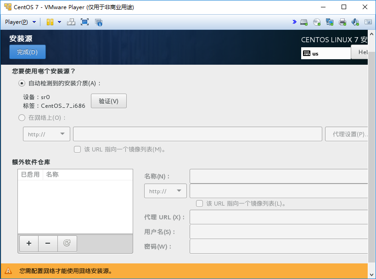Click the 验证(V) verify button
This screenshot has height=279, width=376.
click(x=109, y=101)
